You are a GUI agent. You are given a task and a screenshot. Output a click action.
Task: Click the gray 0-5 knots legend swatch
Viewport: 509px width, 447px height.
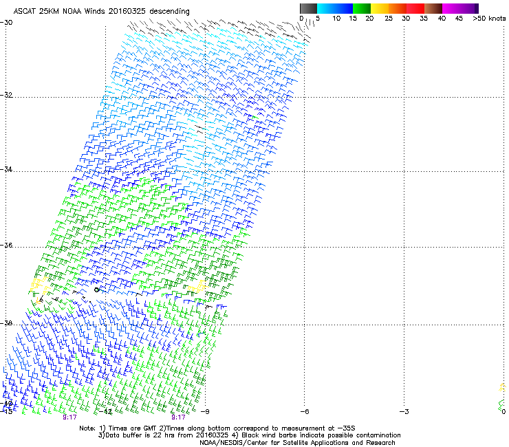[308, 8]
